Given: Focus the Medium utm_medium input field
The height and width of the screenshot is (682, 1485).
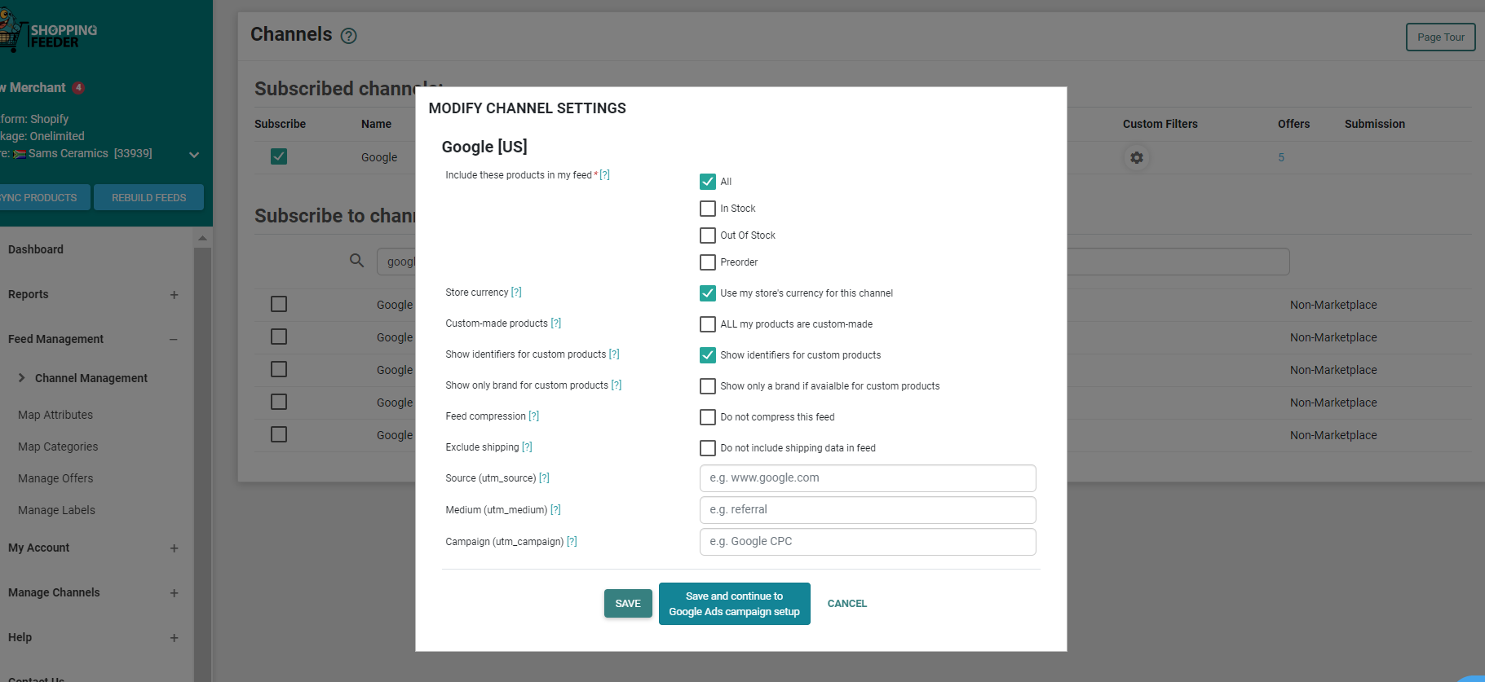Looking at the screenshot, I should (x=868, y=510).
